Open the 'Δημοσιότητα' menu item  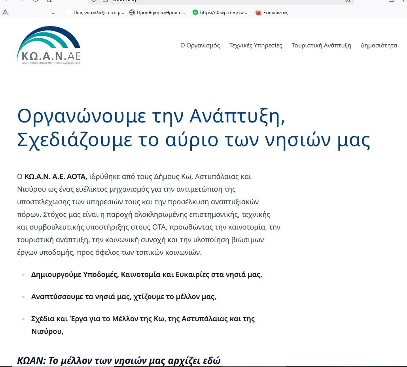(x=379, y=45)
